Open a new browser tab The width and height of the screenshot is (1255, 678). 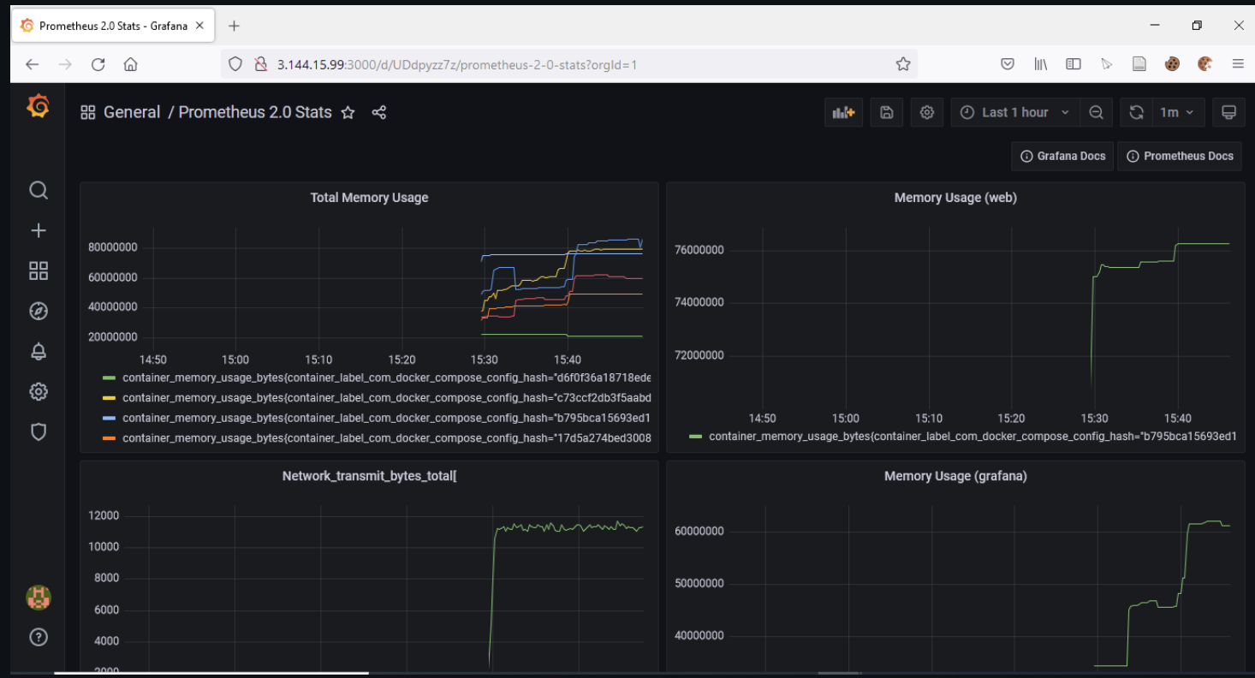pyautogui.click(x=234, y=26)
